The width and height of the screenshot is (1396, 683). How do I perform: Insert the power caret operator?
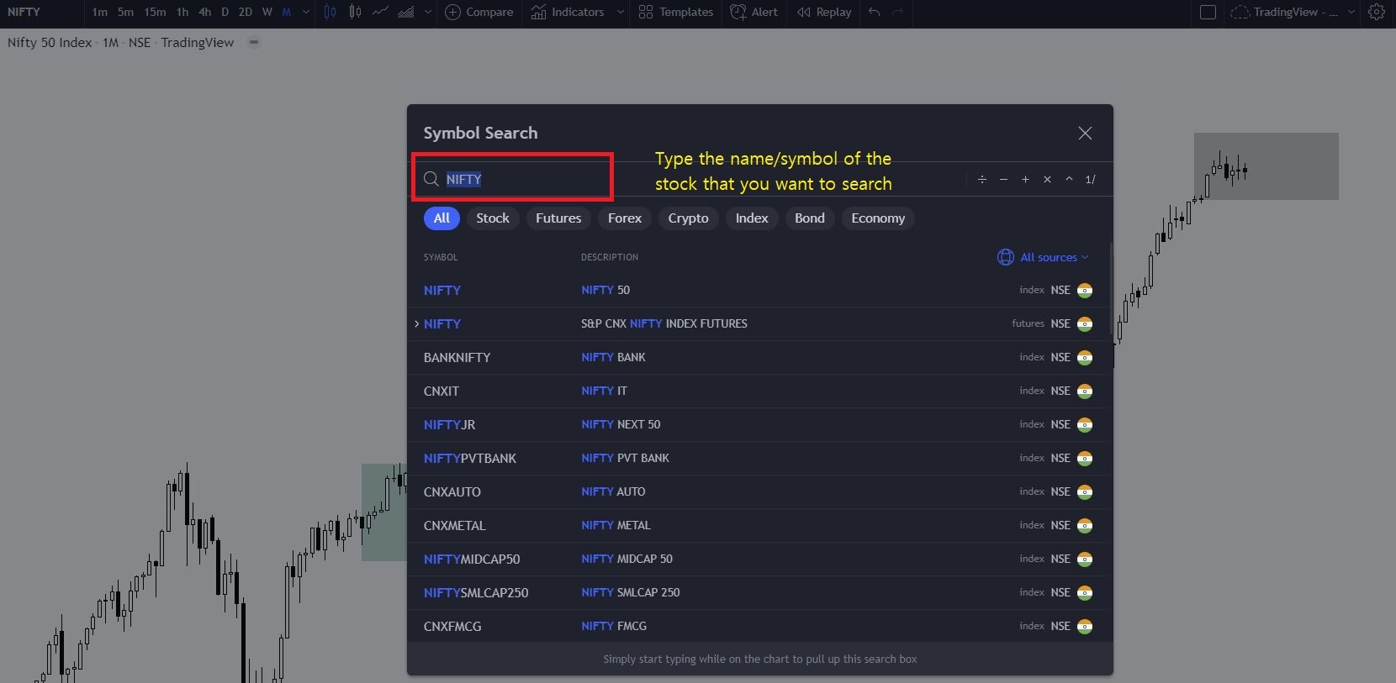click(x=1069, y=179)
